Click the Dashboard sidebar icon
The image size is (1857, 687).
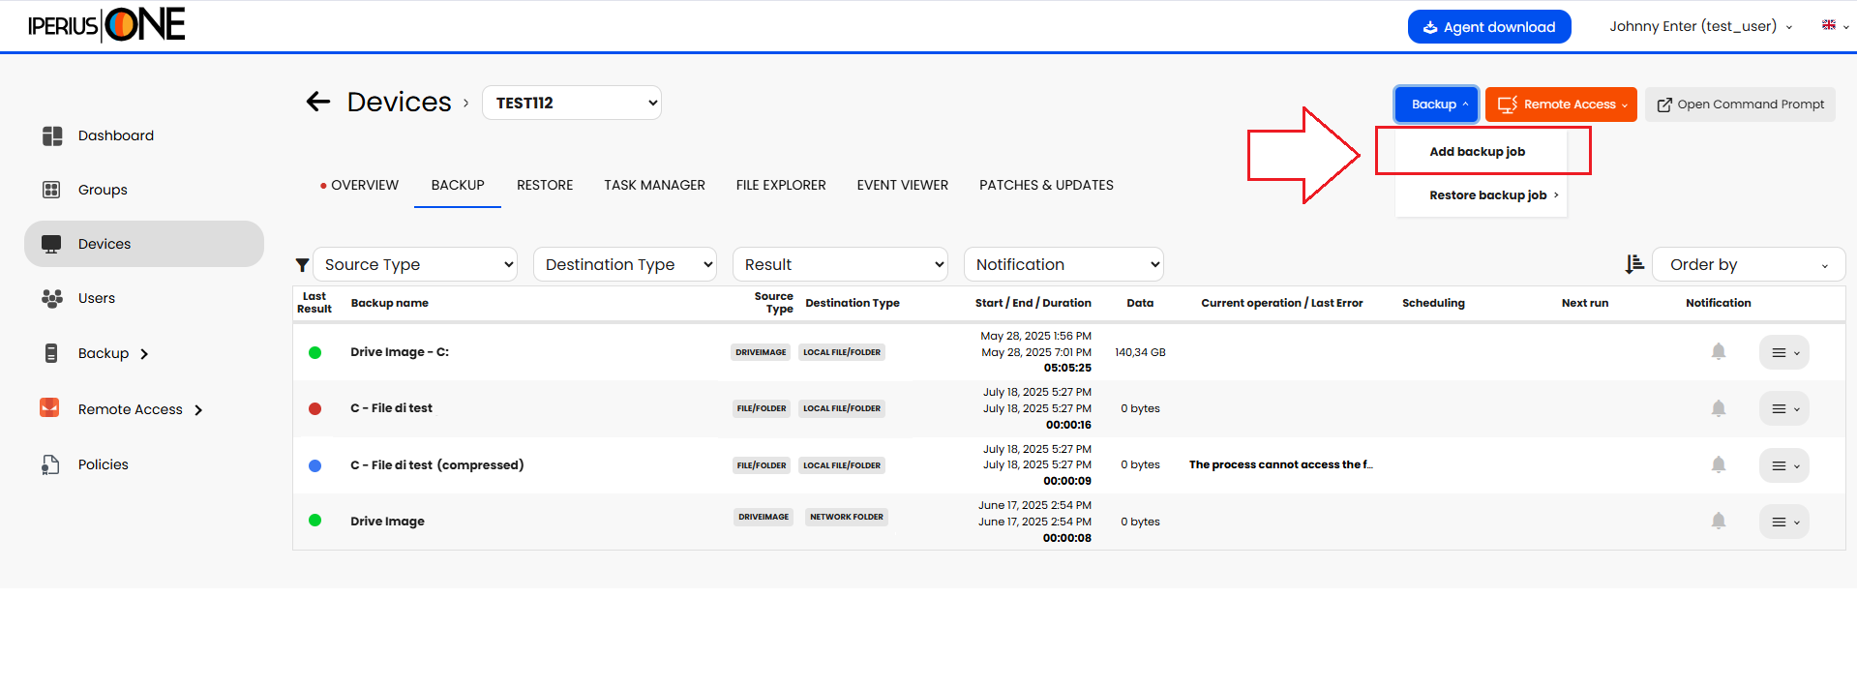52,136
